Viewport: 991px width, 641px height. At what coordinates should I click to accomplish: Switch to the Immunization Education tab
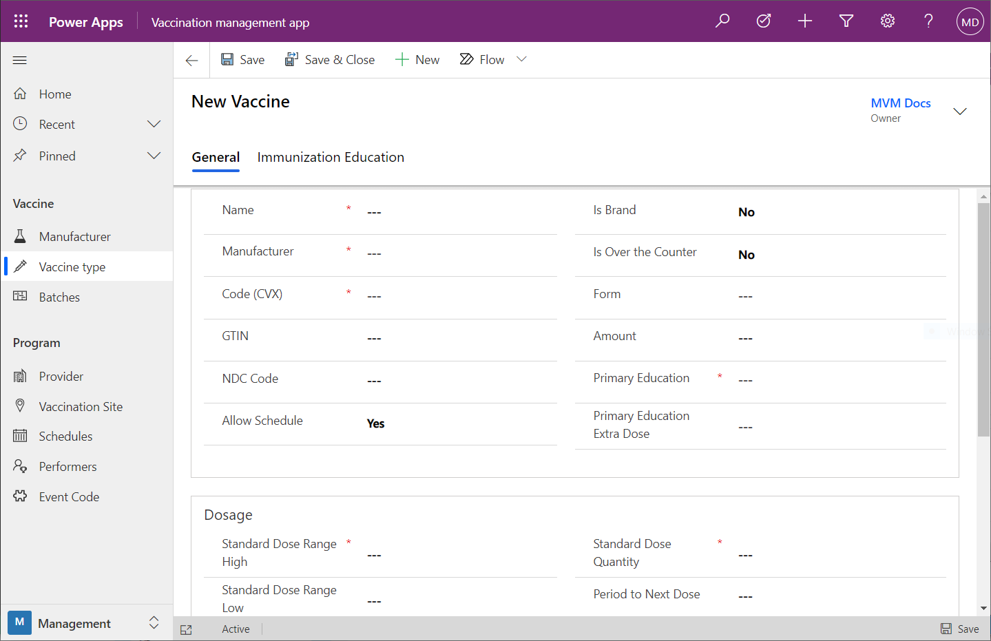[331, 158]
